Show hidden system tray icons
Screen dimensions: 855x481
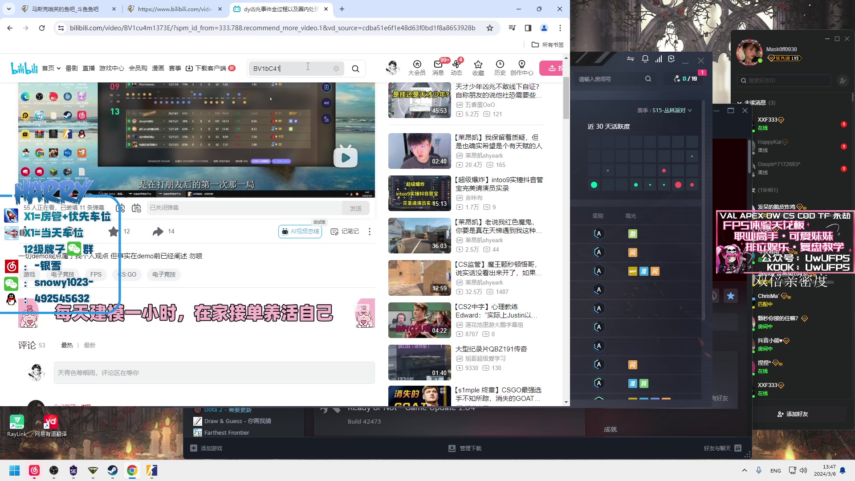click(745, 470)
